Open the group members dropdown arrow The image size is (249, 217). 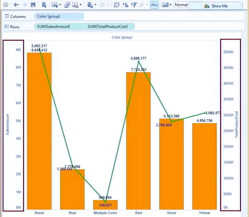[x=147, y=5]
